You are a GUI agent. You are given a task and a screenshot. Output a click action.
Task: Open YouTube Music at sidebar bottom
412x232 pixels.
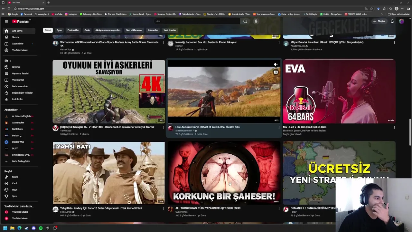point(19,218)
